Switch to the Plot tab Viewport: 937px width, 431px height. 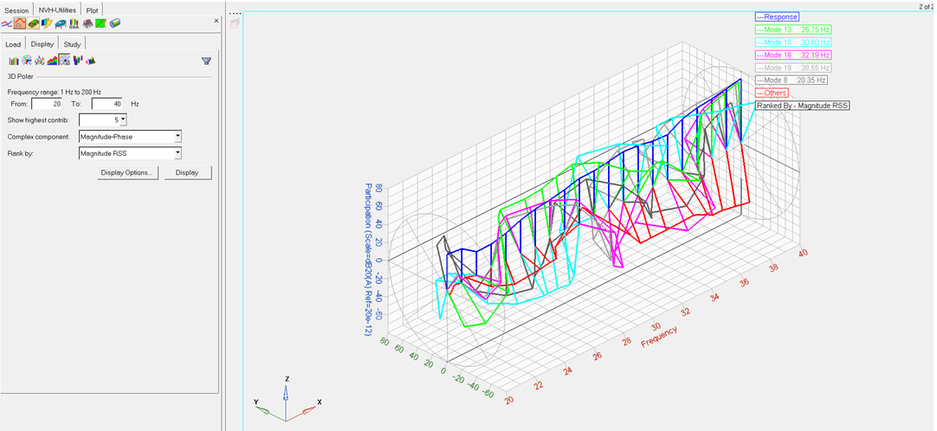93,10
